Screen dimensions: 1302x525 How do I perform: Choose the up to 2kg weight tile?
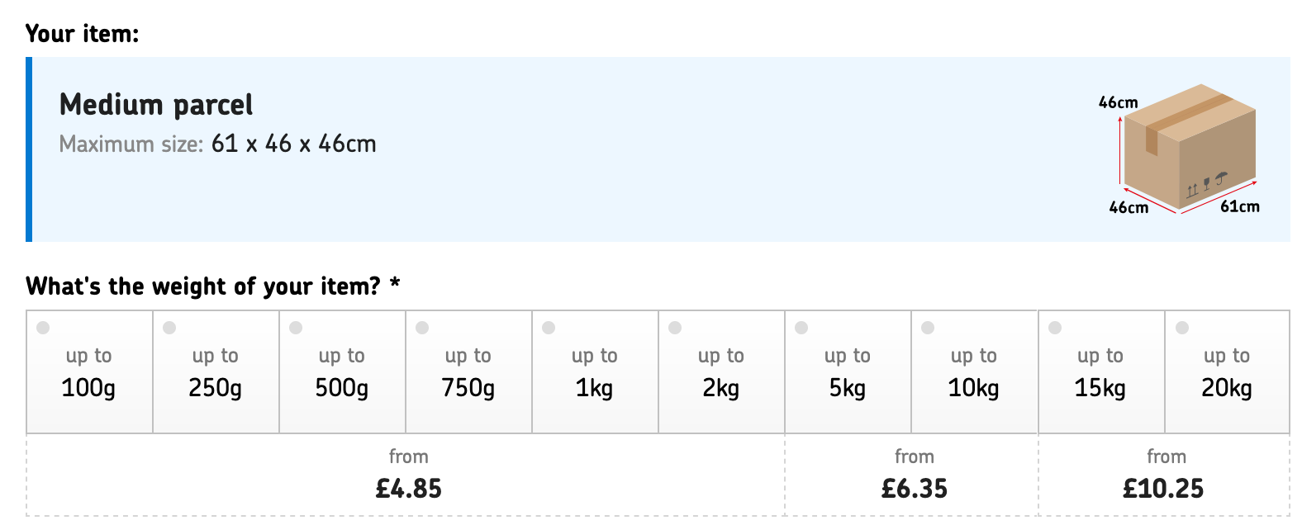(x=722, y=371)
